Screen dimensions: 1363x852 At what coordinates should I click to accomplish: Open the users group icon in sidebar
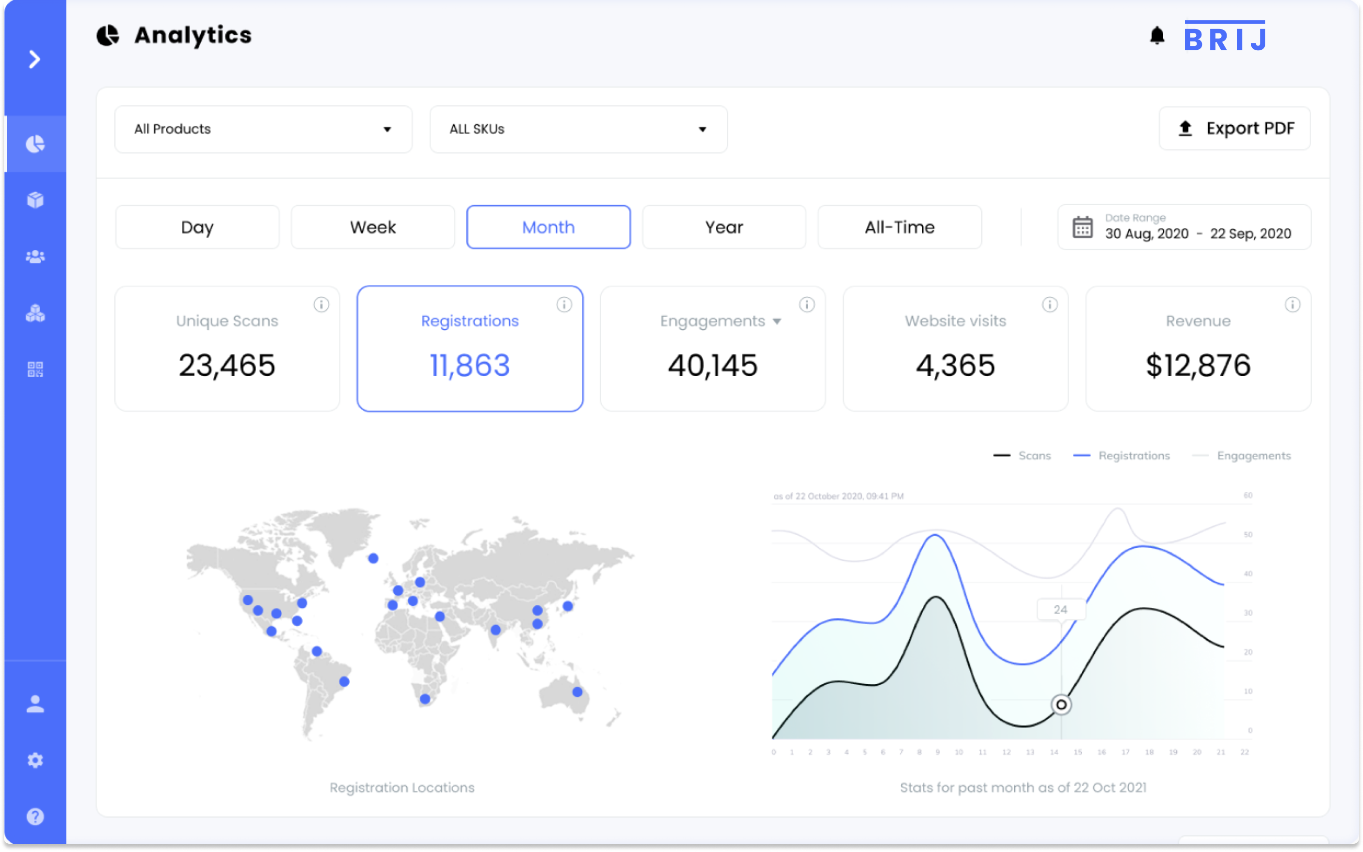click(35, 256)
